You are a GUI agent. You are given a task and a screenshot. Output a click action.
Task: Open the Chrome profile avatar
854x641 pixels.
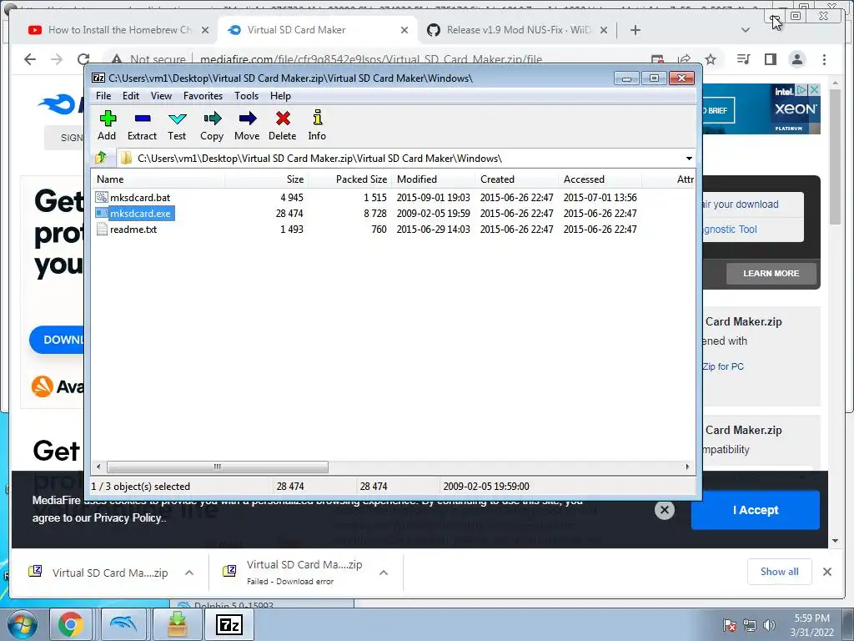pos(796,59)
